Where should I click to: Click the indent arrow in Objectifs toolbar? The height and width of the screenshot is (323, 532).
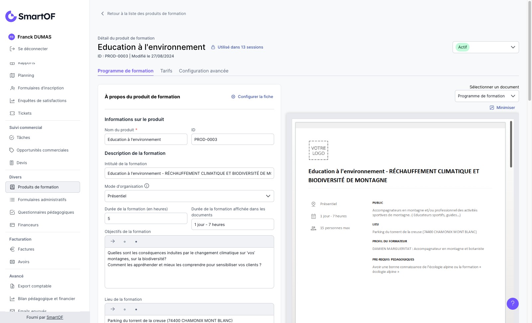[113, 242]
